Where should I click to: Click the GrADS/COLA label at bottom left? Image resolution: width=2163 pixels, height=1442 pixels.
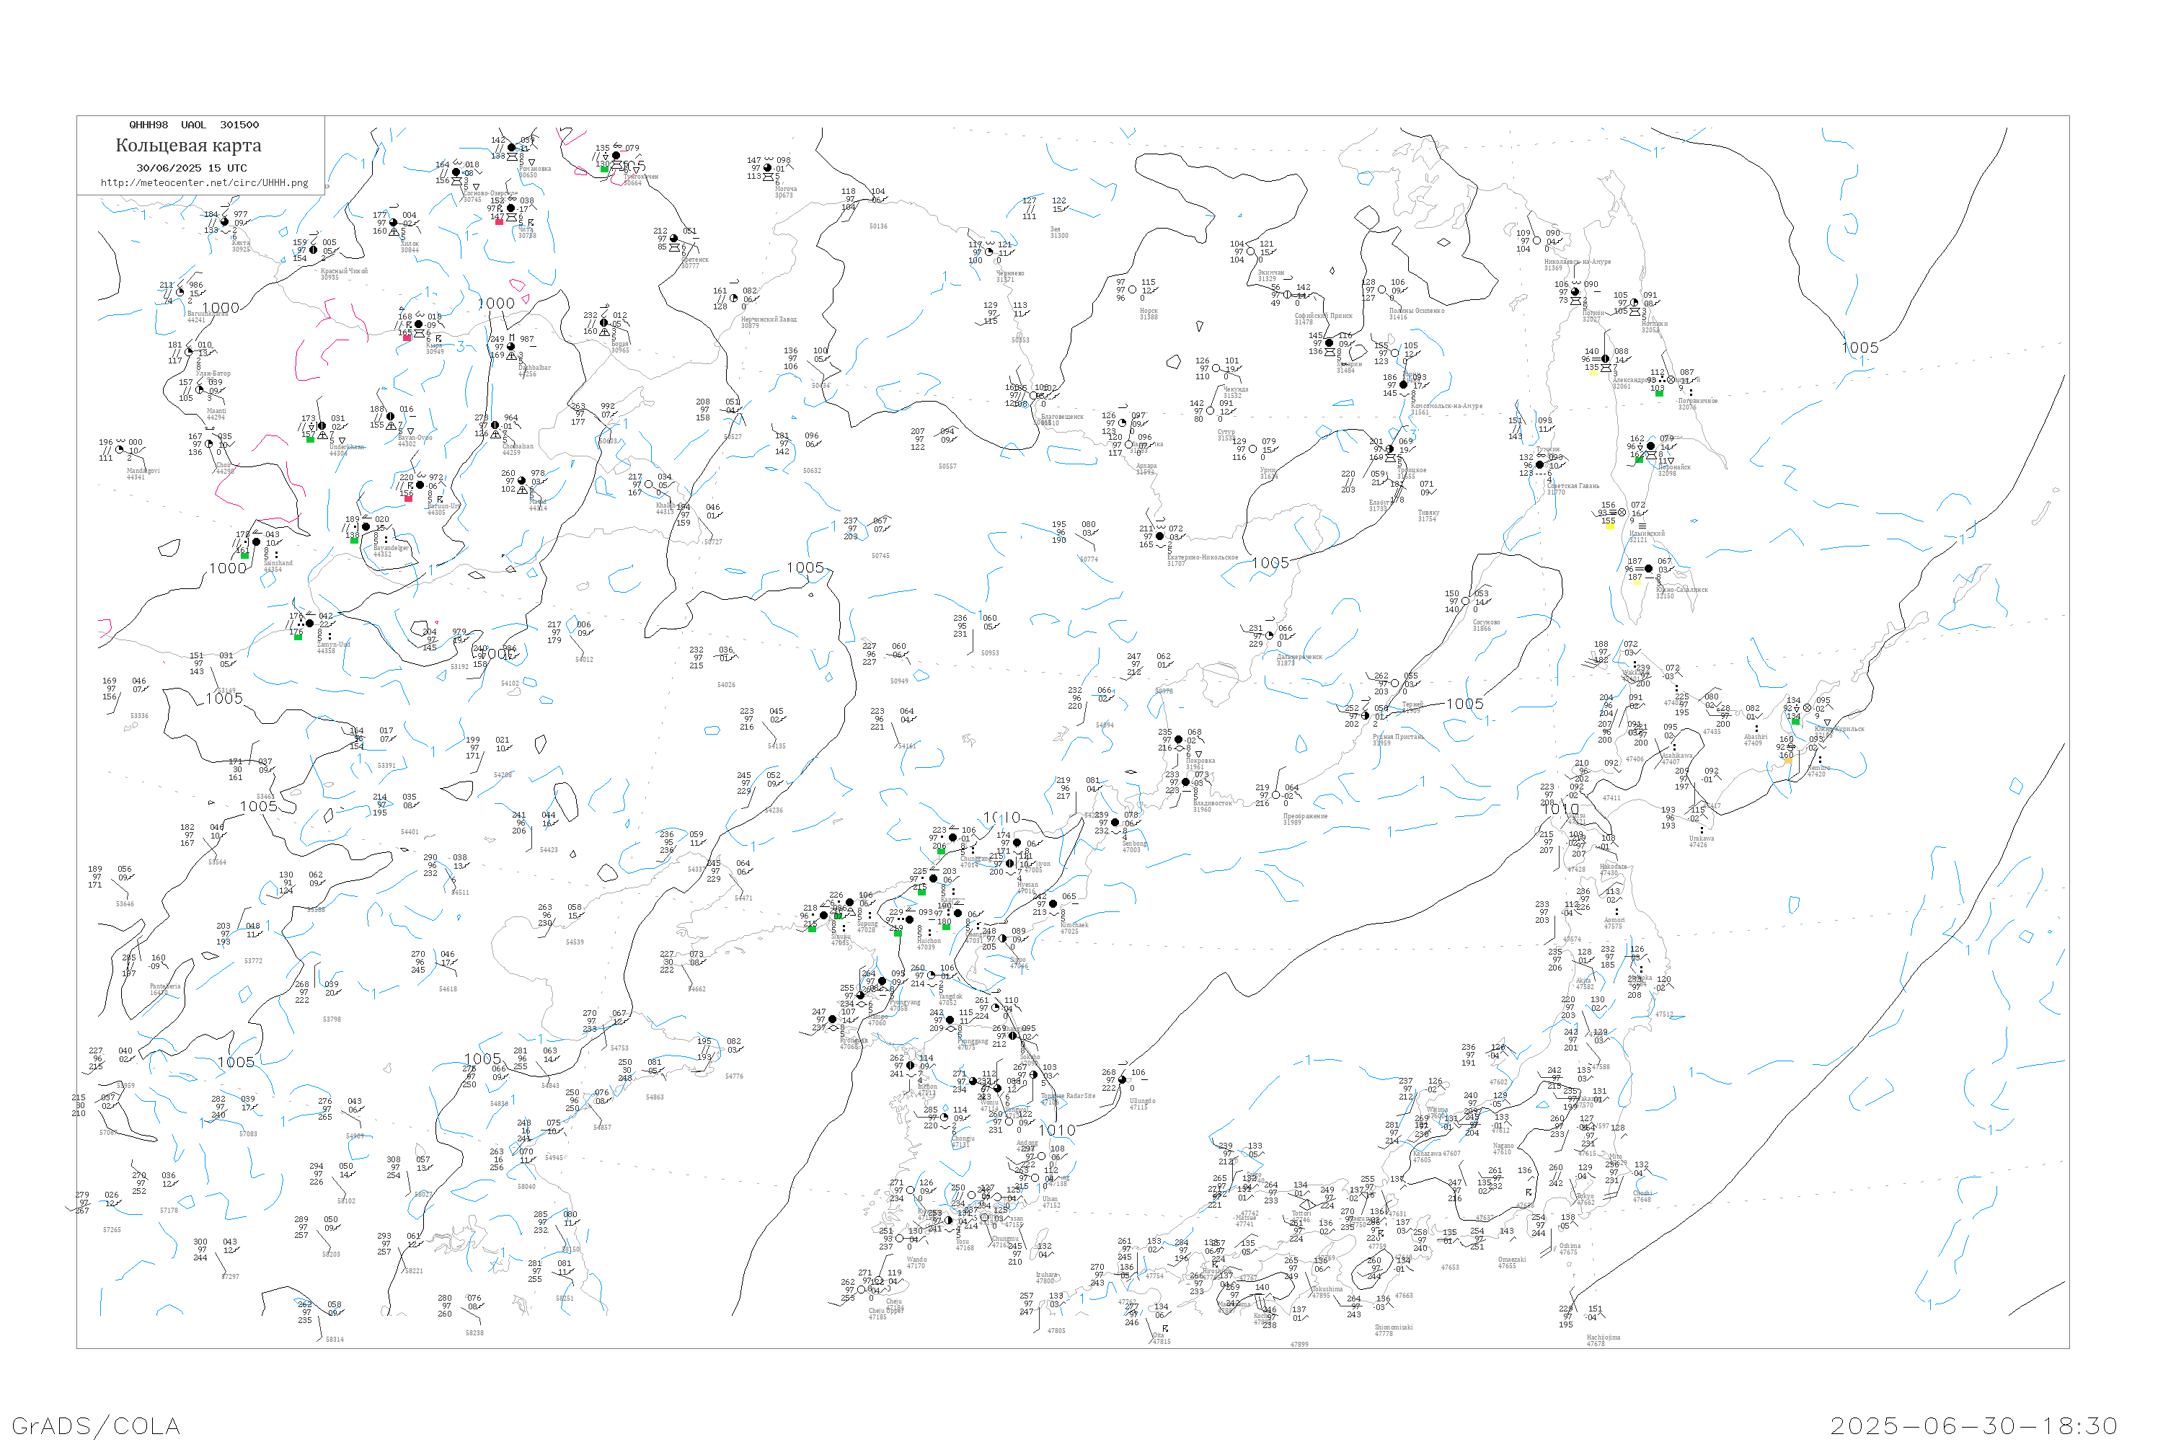(x=96, y=1425)
